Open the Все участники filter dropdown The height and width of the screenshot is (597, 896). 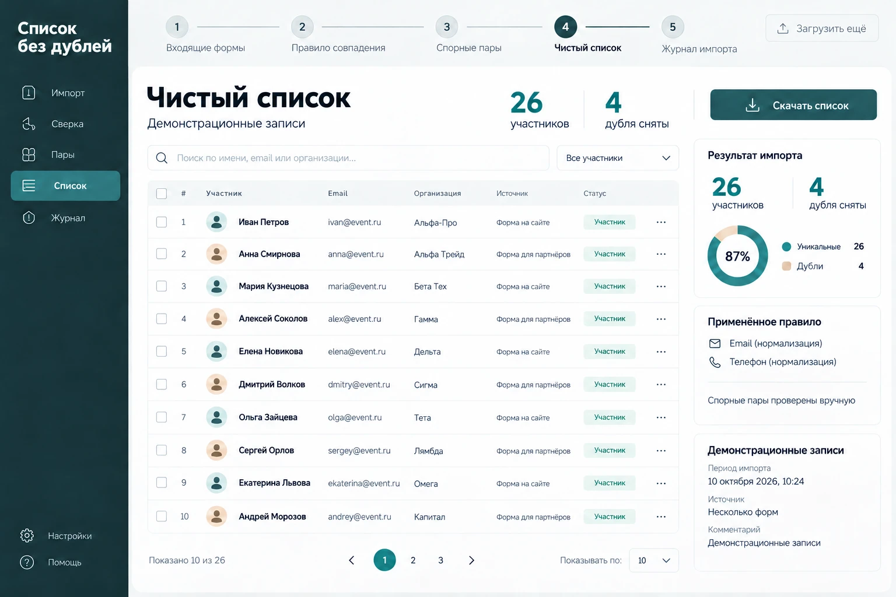618,158
